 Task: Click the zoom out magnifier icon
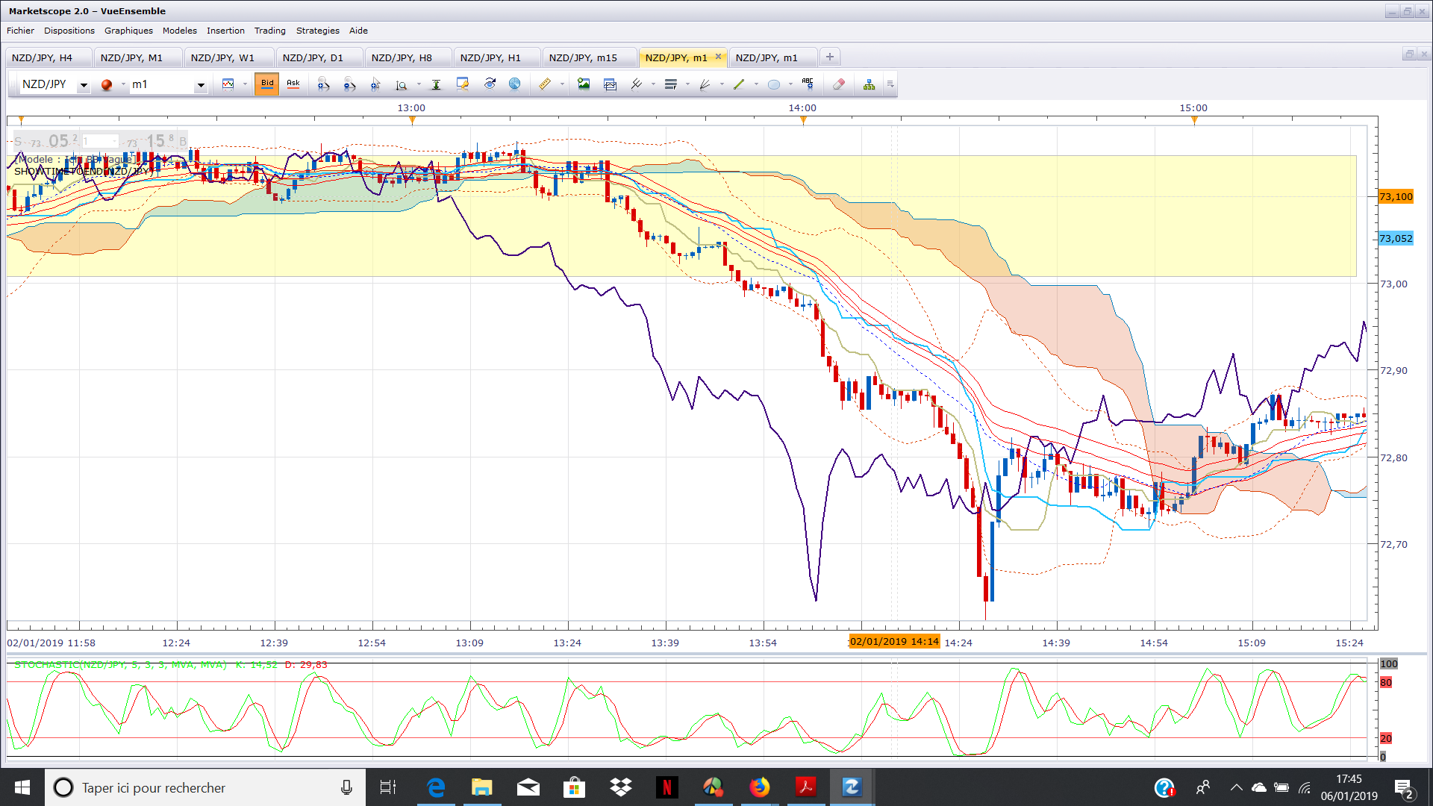[x=349, y=84]
